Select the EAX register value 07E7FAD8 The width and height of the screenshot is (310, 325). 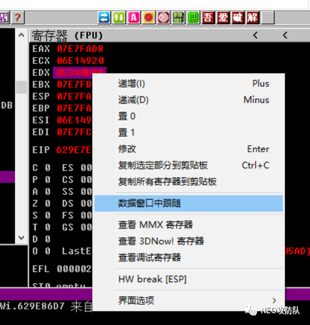(x=80, y=49)
